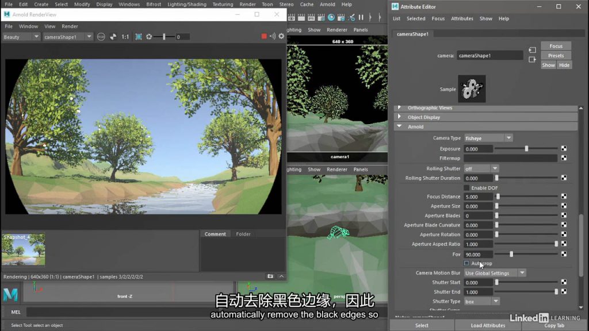Screen dimensions: 589x331
Task: Click the pause icon in the main toolbar
Action: click(361, 17)
